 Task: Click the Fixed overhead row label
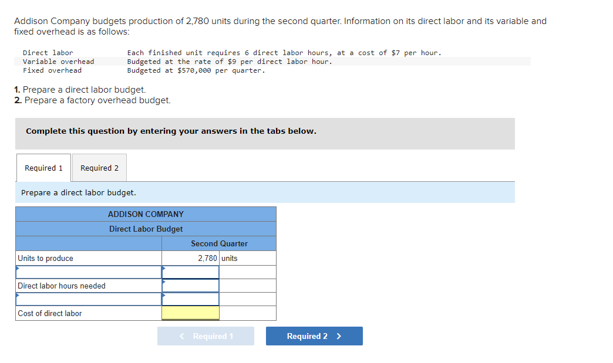pyautogui.click(x=52, y=70)
